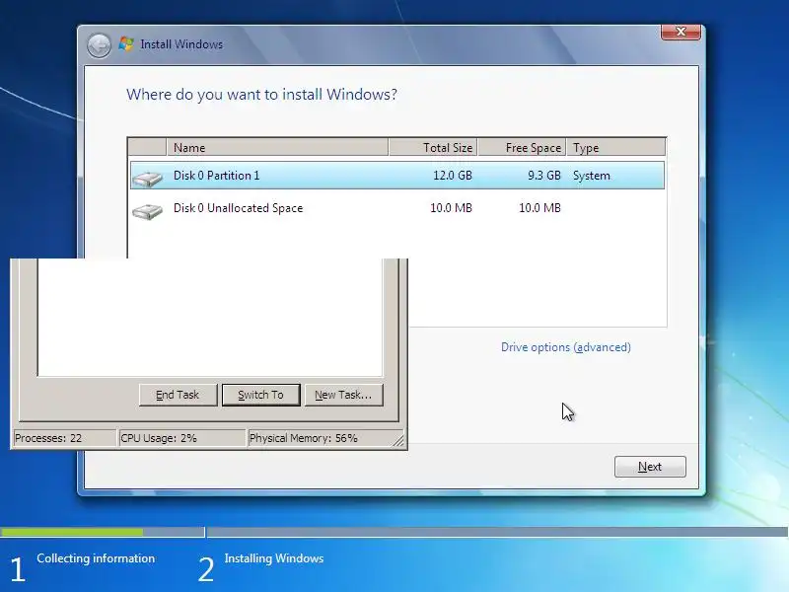The image size is (789, 592).
Task: Click the Windows flag icon in title bar
Action: coord(126,43)
